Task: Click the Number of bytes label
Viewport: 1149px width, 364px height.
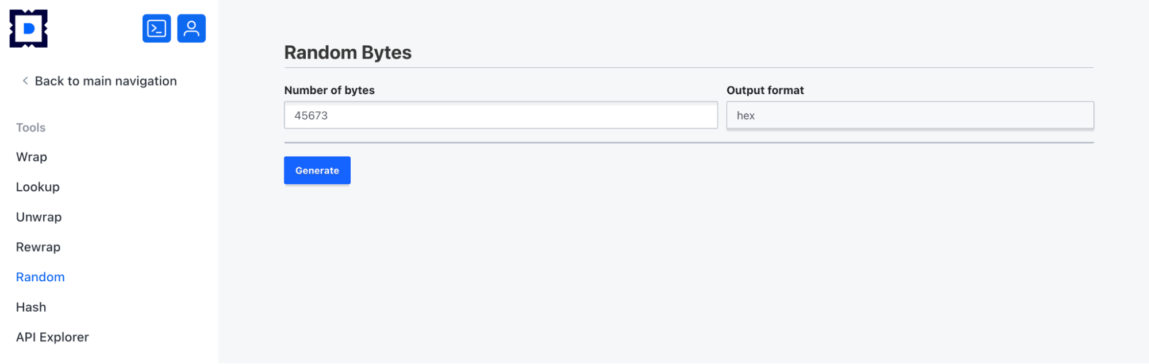Action: pyautogui.click(x=329, y=90)
